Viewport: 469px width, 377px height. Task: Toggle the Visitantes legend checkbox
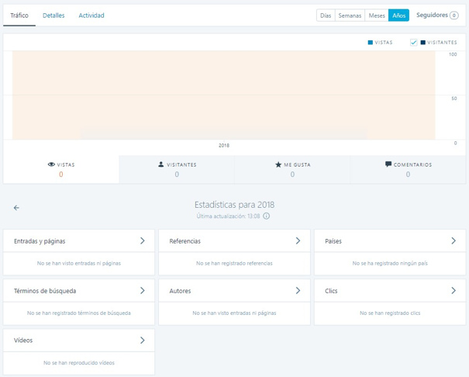[414, 43]
